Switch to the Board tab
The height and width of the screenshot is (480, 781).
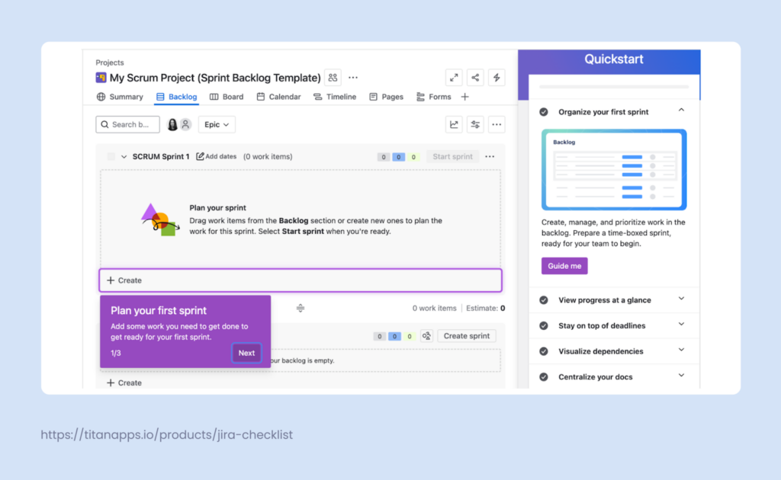227,97
